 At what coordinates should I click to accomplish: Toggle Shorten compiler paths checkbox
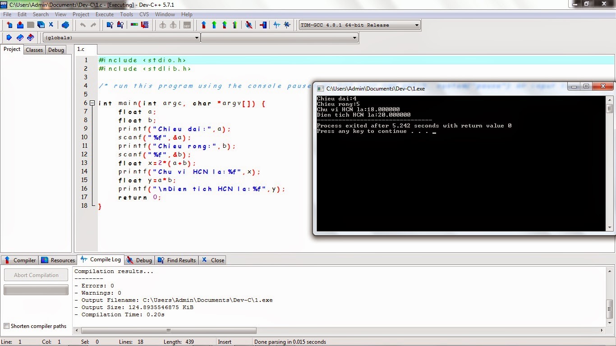pos(6,326)
